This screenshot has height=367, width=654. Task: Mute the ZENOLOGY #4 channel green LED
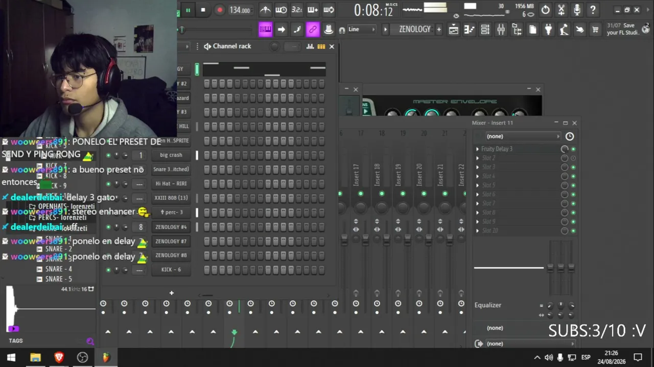[x=108, y=227]
